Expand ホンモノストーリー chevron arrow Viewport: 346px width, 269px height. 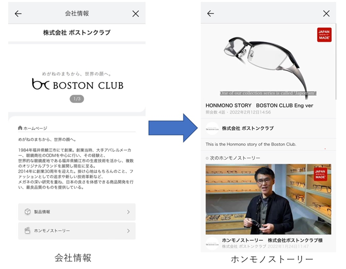128,231
